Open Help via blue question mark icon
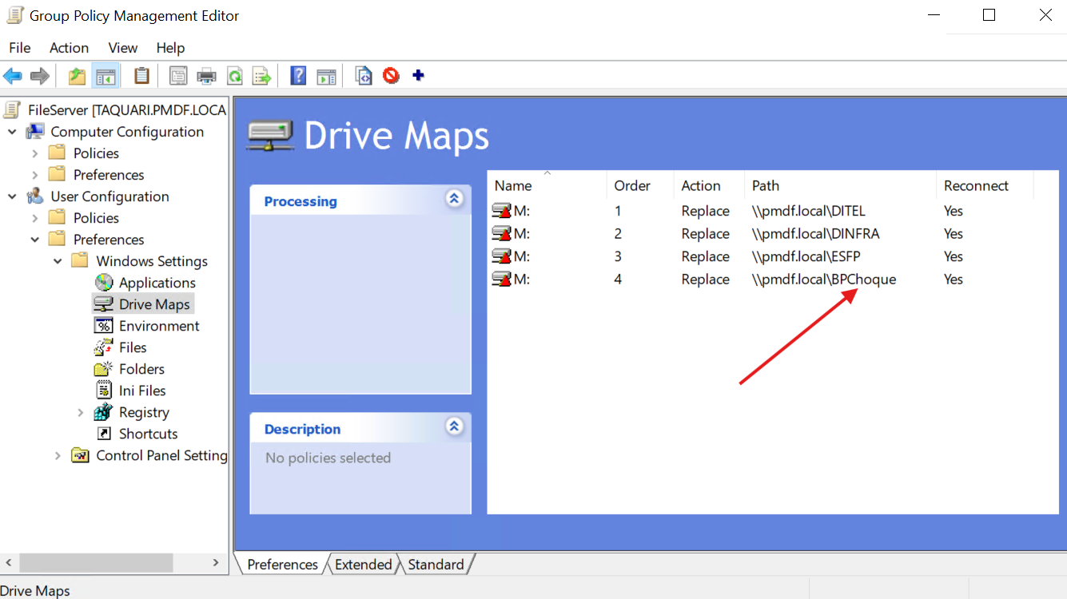Image resolution: width=1067 pixels, height=599 pixels. coord(298,76)
